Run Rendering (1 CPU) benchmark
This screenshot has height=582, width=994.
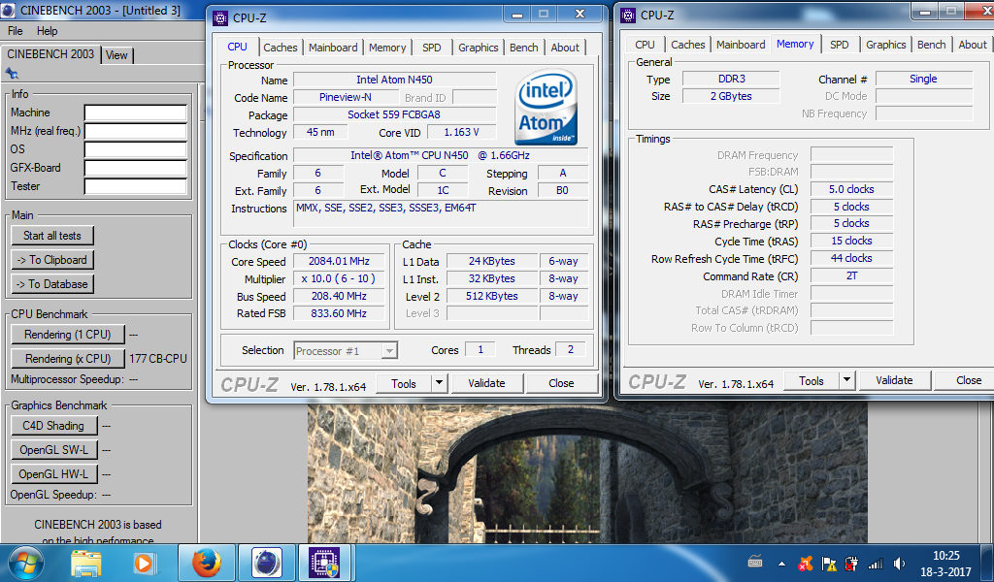pos(68,335)
